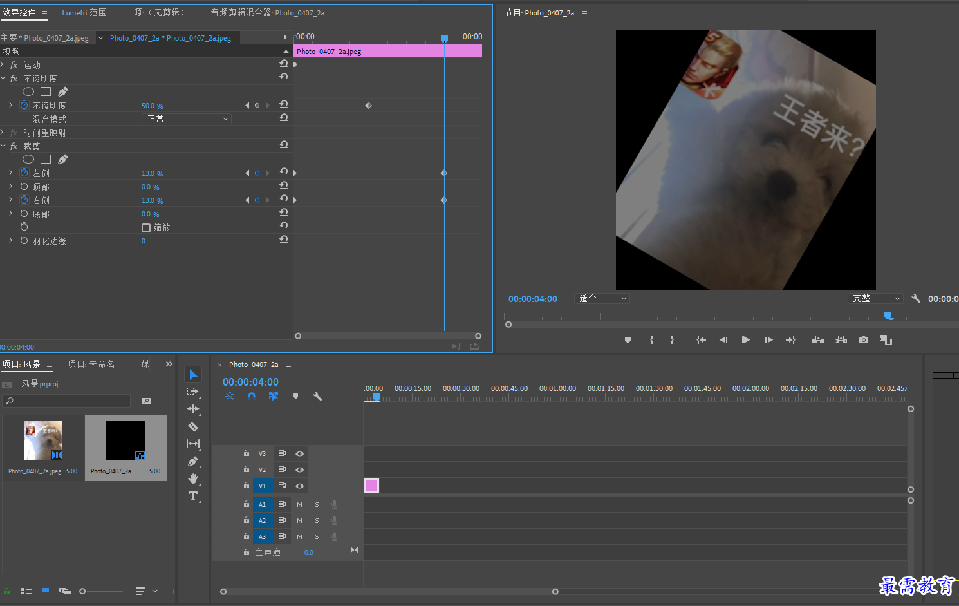Toggle Snap in timeline
The height and width of the screenshot is (606, 959).
[x=252, y=396]
